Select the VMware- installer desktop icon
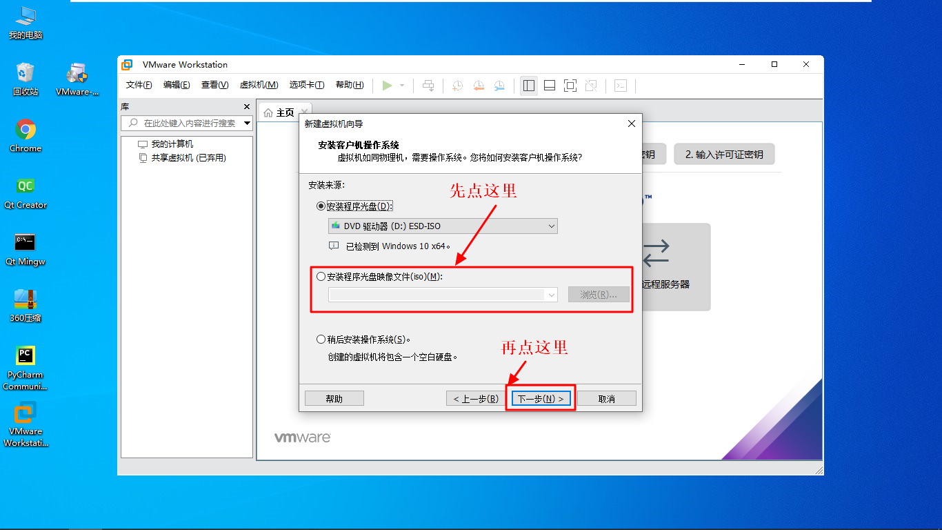The image size is (942, 530). 77,79
